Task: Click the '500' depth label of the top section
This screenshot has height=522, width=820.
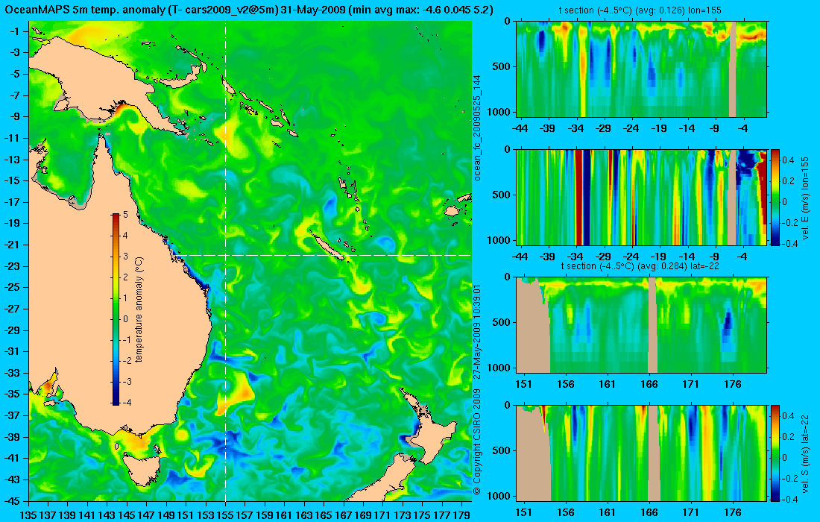Action: 502,66
